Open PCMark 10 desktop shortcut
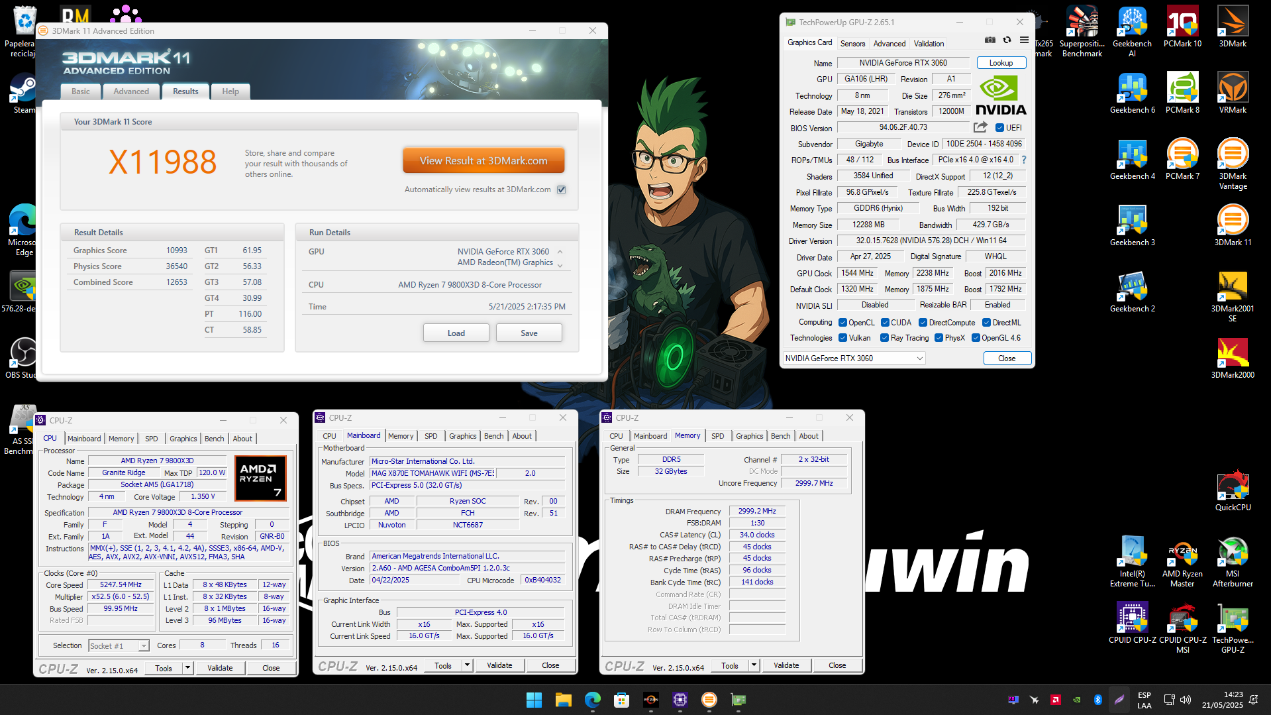This screenshot has height=715, width=1271. click(x=1182, y=27)
